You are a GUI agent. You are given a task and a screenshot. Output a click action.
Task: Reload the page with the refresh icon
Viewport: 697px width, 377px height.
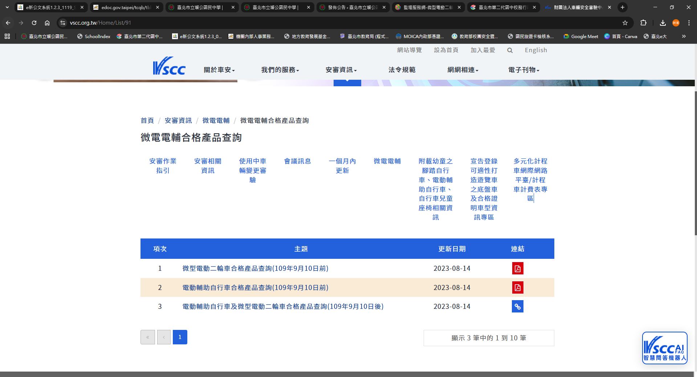click(34, 22)
